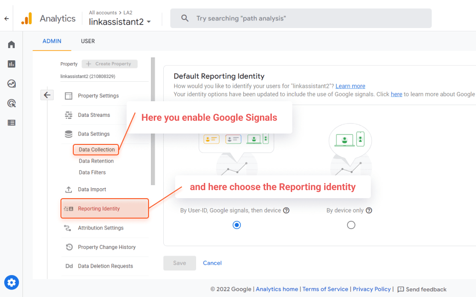This screenshot has width=476, height=297.
Task: Click the blue Admin gear icon
Action: (x=11, y=282)
